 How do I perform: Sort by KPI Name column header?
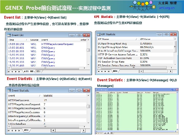[118, 39]
